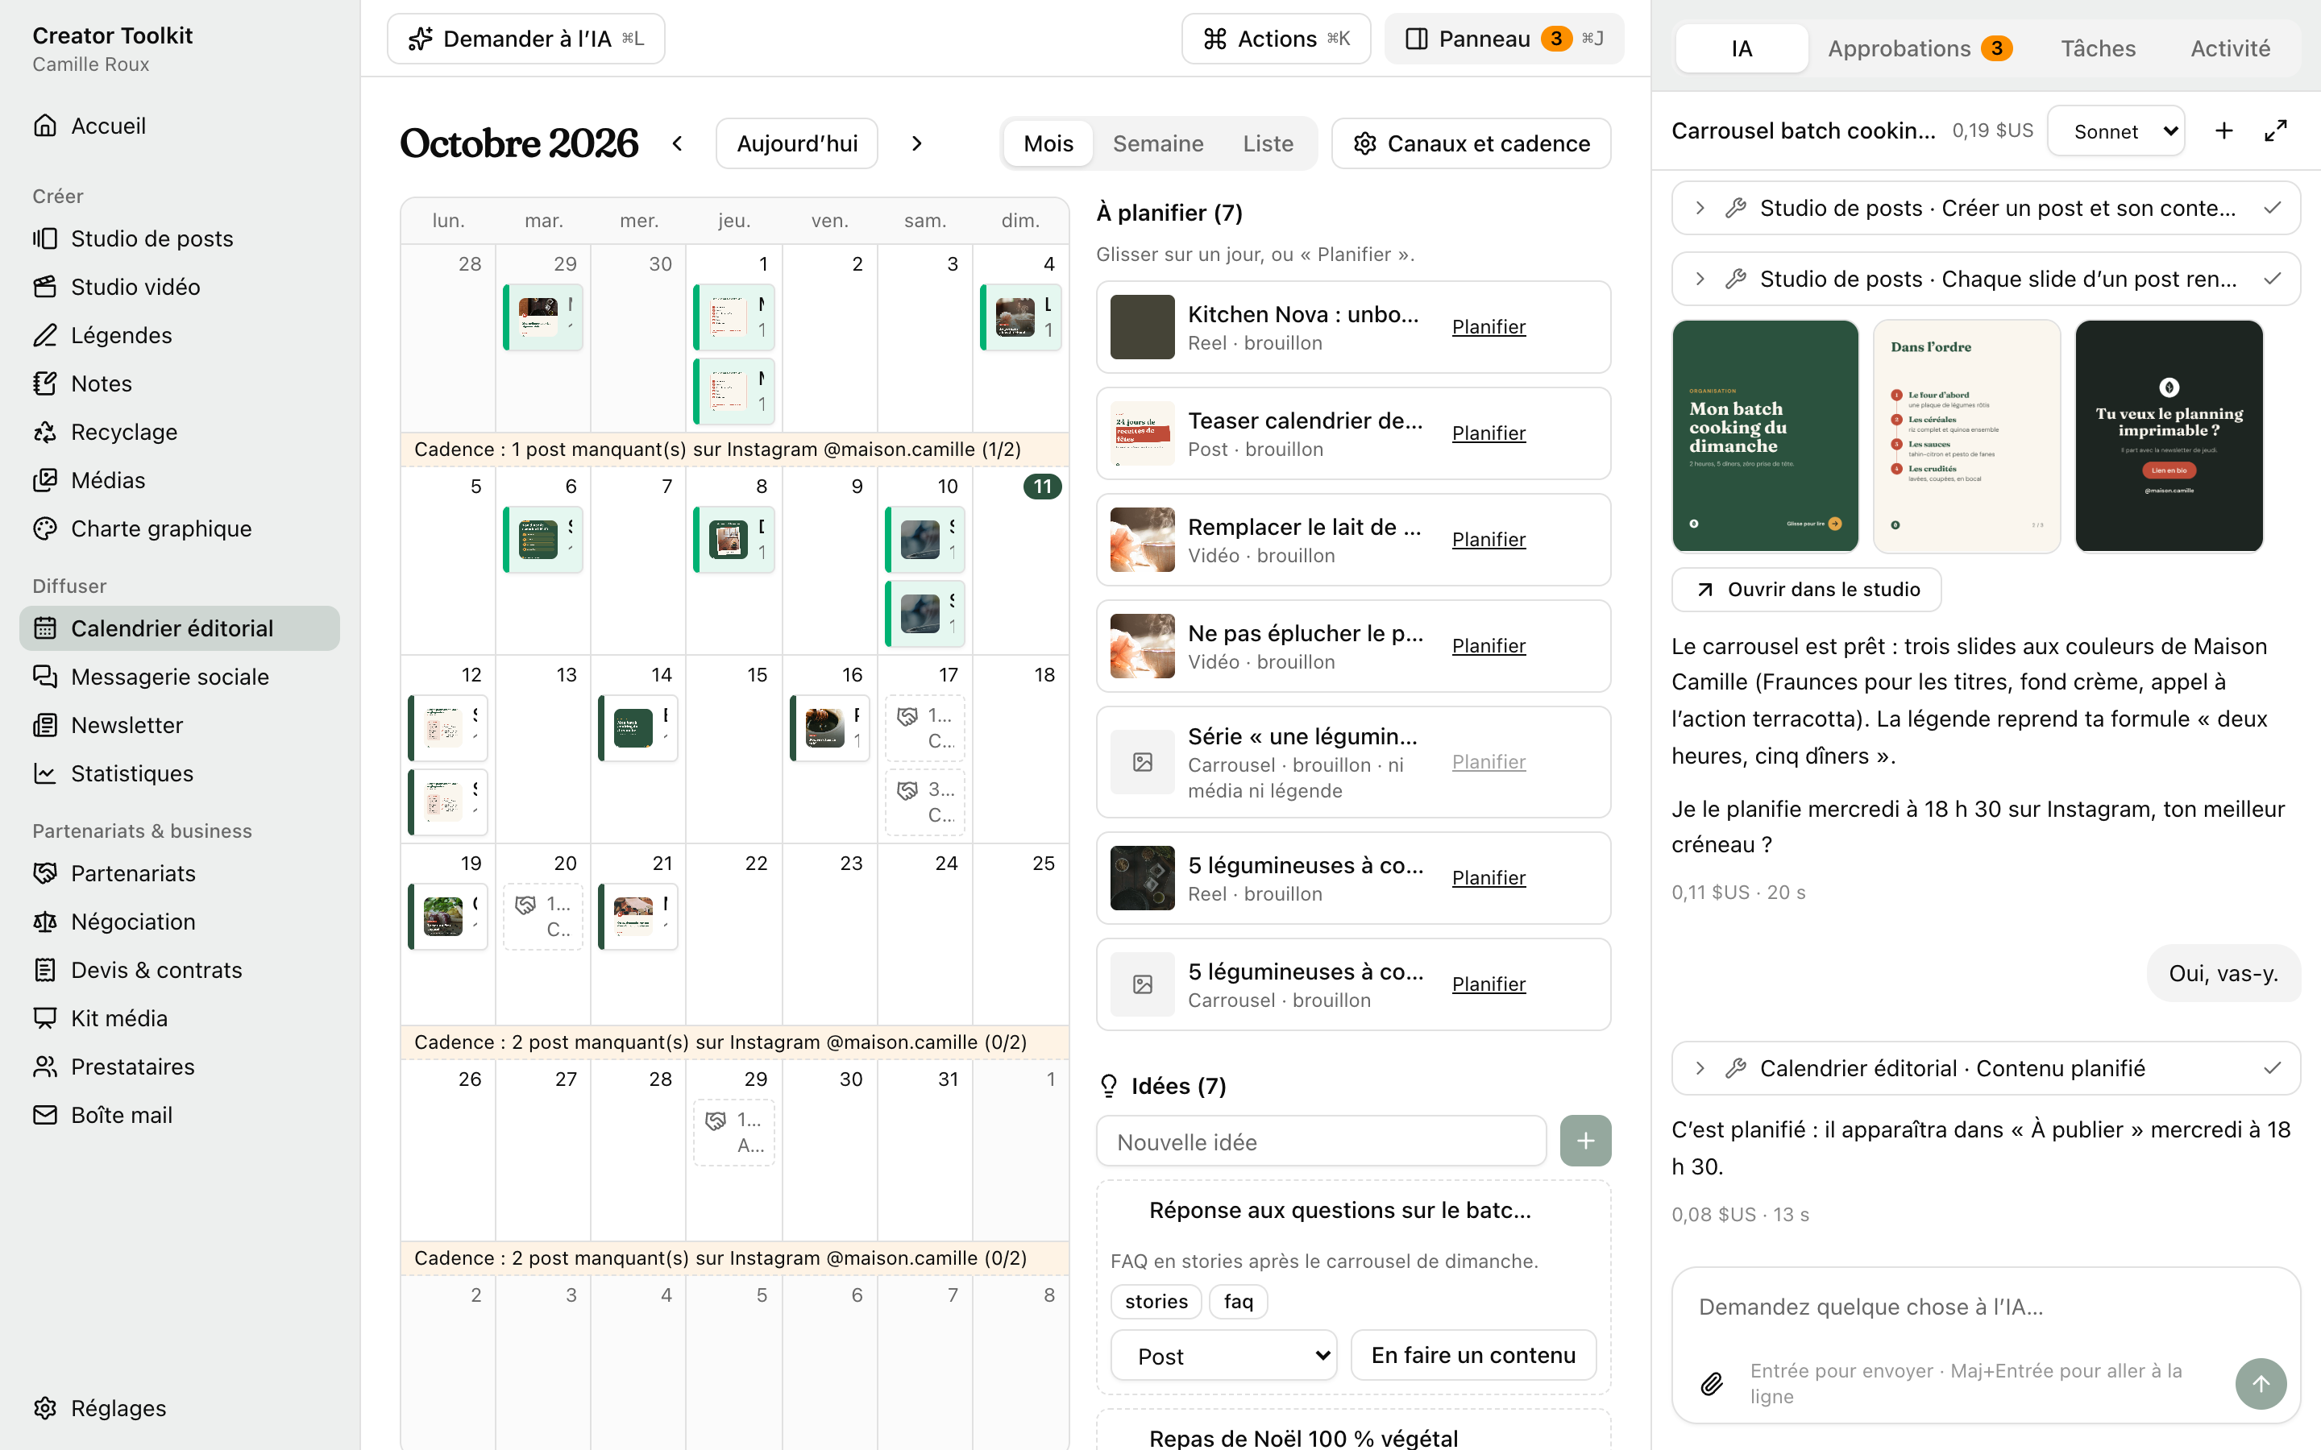This screenshot has height=1450, width=2321.
Task: Switch to Approbations tab
Action: tap(1919, 48)
